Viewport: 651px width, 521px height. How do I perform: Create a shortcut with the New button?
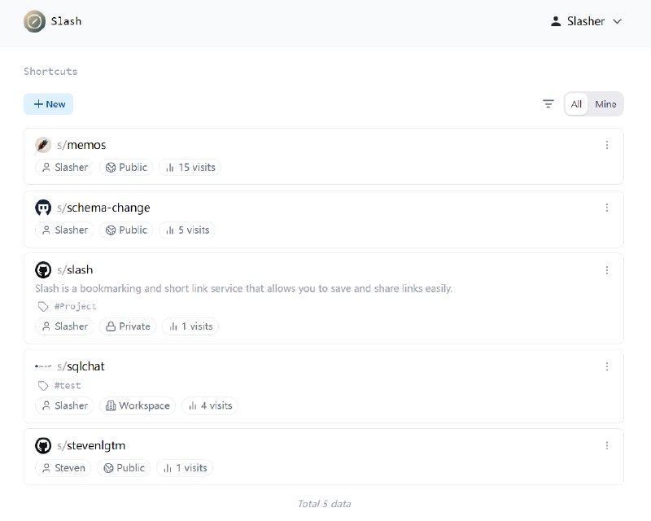coord(48,104)
